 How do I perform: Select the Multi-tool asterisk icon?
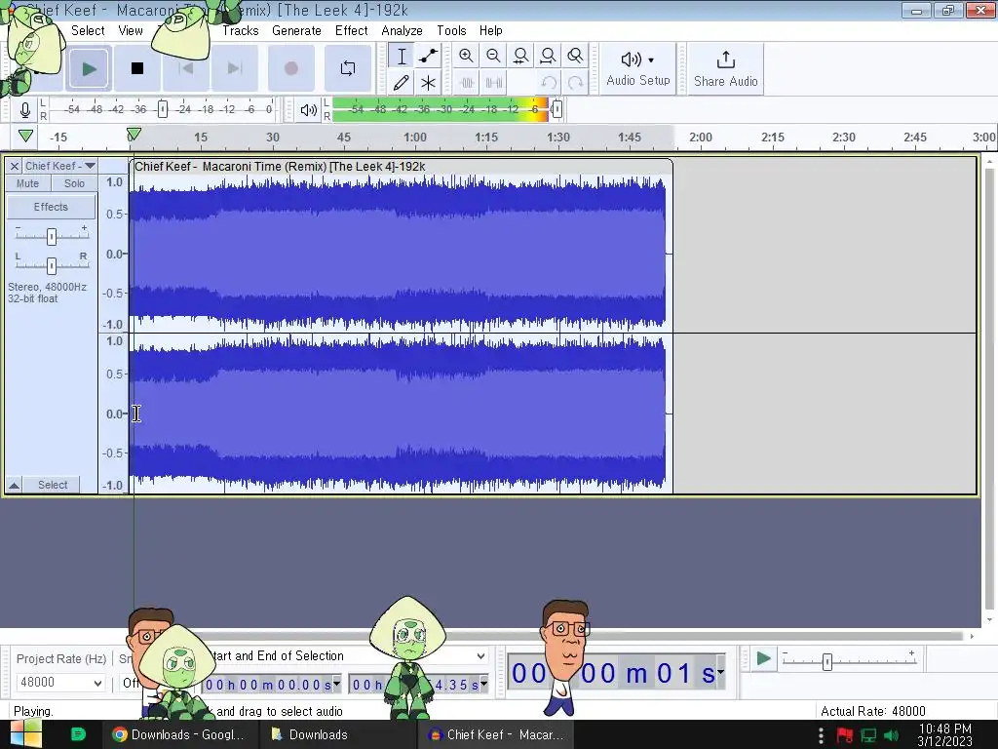429,83
